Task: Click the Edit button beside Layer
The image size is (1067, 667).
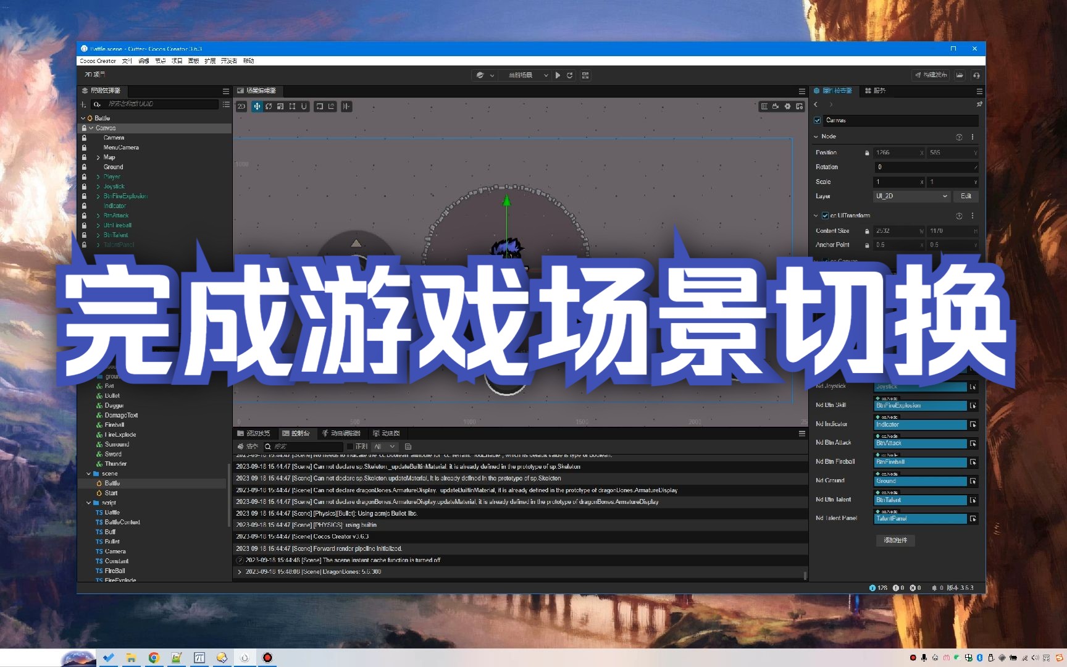Action: click(x=965, y=196)
